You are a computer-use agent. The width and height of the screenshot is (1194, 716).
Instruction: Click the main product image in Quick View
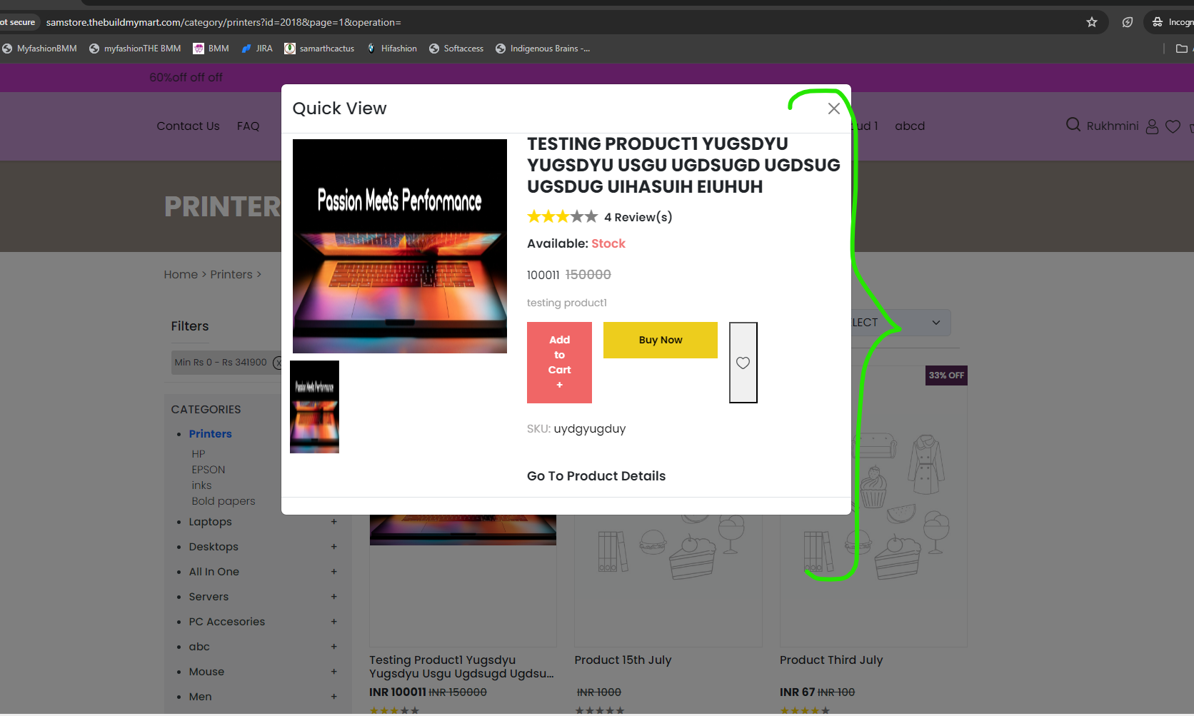[x=400, y=246]
